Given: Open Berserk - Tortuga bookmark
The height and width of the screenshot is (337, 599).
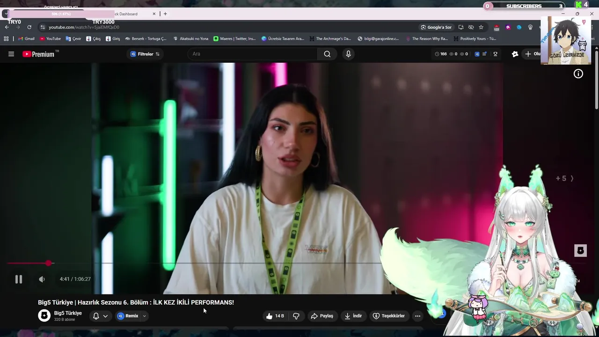Looking at the screenshot, I should click(146, 39).
